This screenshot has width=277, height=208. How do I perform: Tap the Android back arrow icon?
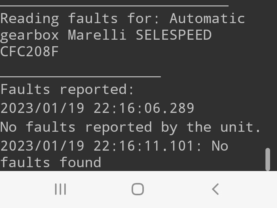215,189
